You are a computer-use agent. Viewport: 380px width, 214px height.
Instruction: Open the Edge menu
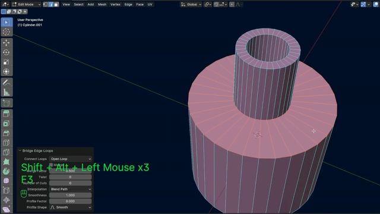(128, 4)
